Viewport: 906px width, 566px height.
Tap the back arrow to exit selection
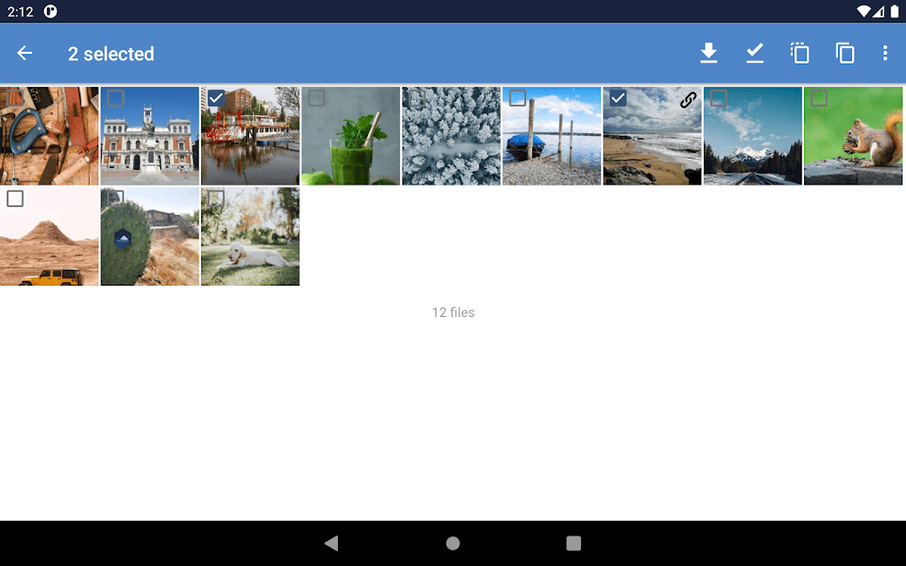(24, 53)
